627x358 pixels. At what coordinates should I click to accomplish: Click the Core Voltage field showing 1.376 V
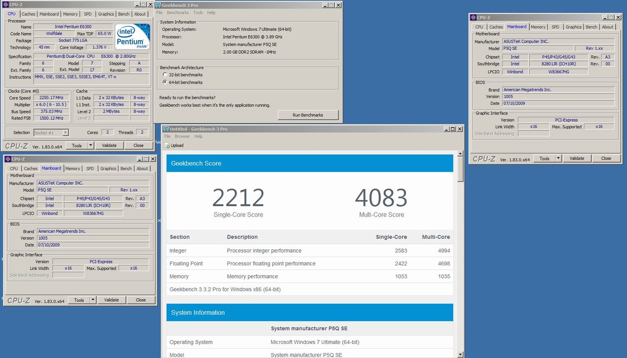(x=99, y=48)
